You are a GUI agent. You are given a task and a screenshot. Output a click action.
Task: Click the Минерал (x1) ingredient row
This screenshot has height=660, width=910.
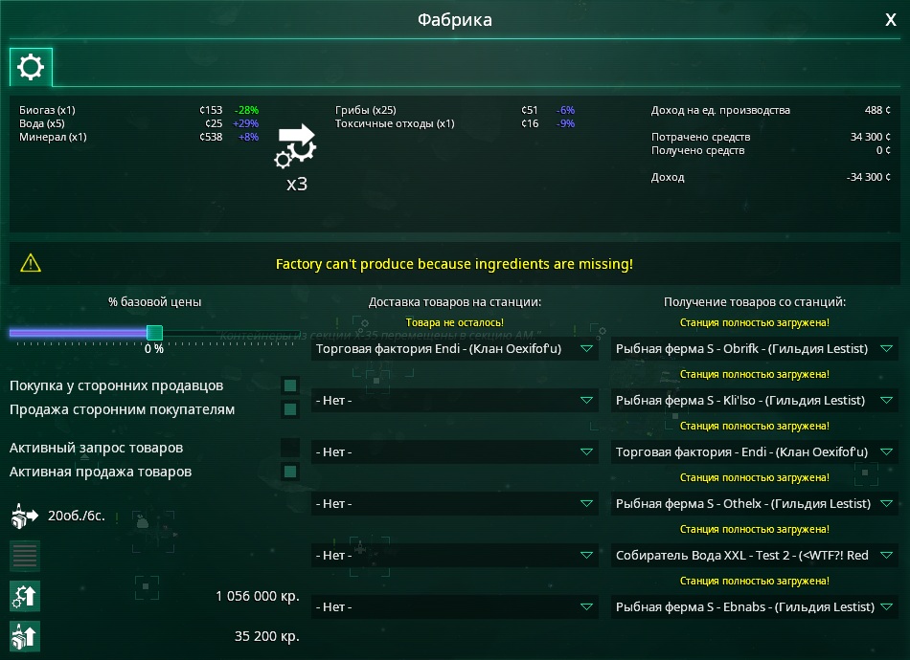pos(139,137)
